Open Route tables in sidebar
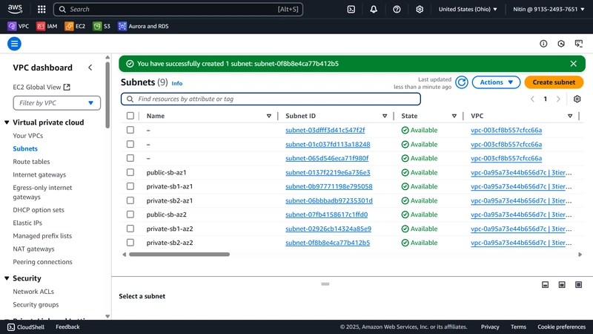The width and height of the screenshot is (593, 334). click(x=31, y=162)
